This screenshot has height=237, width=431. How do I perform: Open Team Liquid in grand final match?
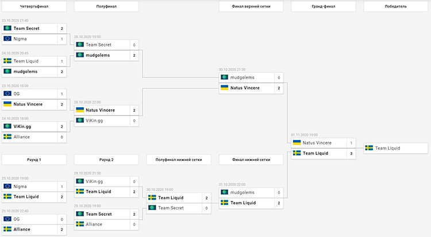tap(315, 153)
